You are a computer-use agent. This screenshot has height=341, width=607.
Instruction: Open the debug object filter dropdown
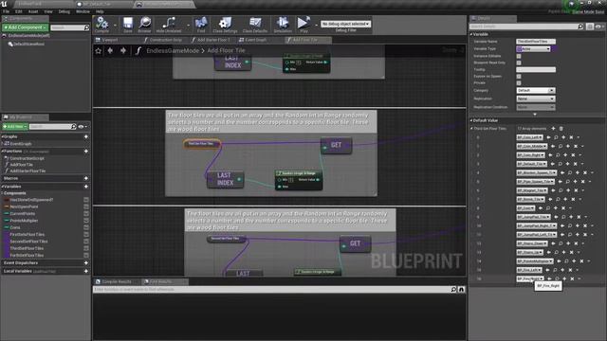(345, 24)
